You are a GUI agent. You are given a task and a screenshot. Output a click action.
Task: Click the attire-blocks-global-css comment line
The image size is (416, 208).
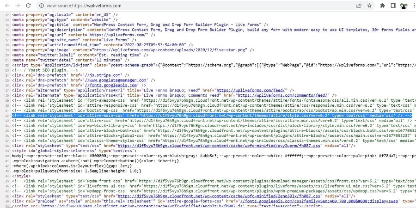214,135
